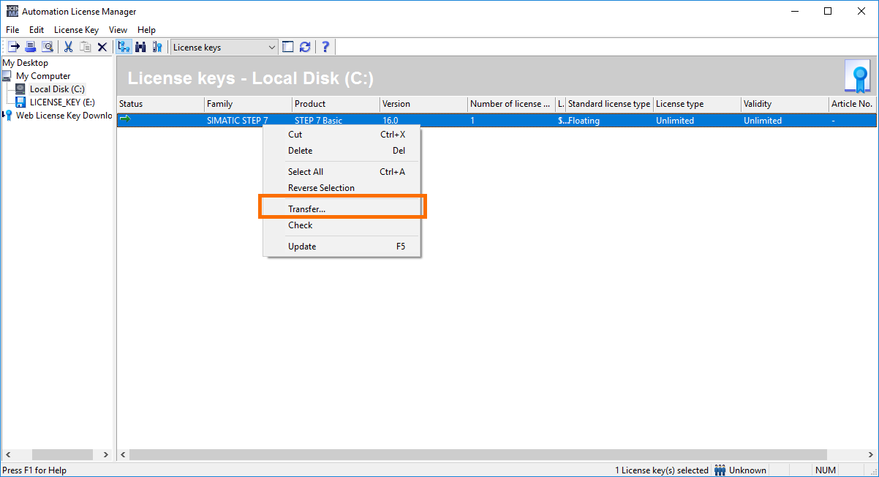
Task: Open the Edit menu
Action: 37,30
